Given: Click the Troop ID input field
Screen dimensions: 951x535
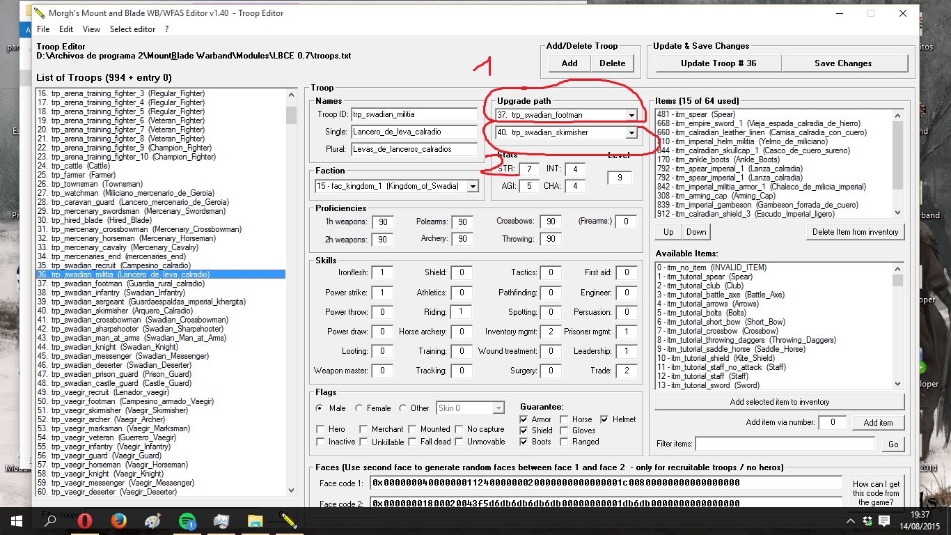Looking at the screenshot, I should point(414,114).
